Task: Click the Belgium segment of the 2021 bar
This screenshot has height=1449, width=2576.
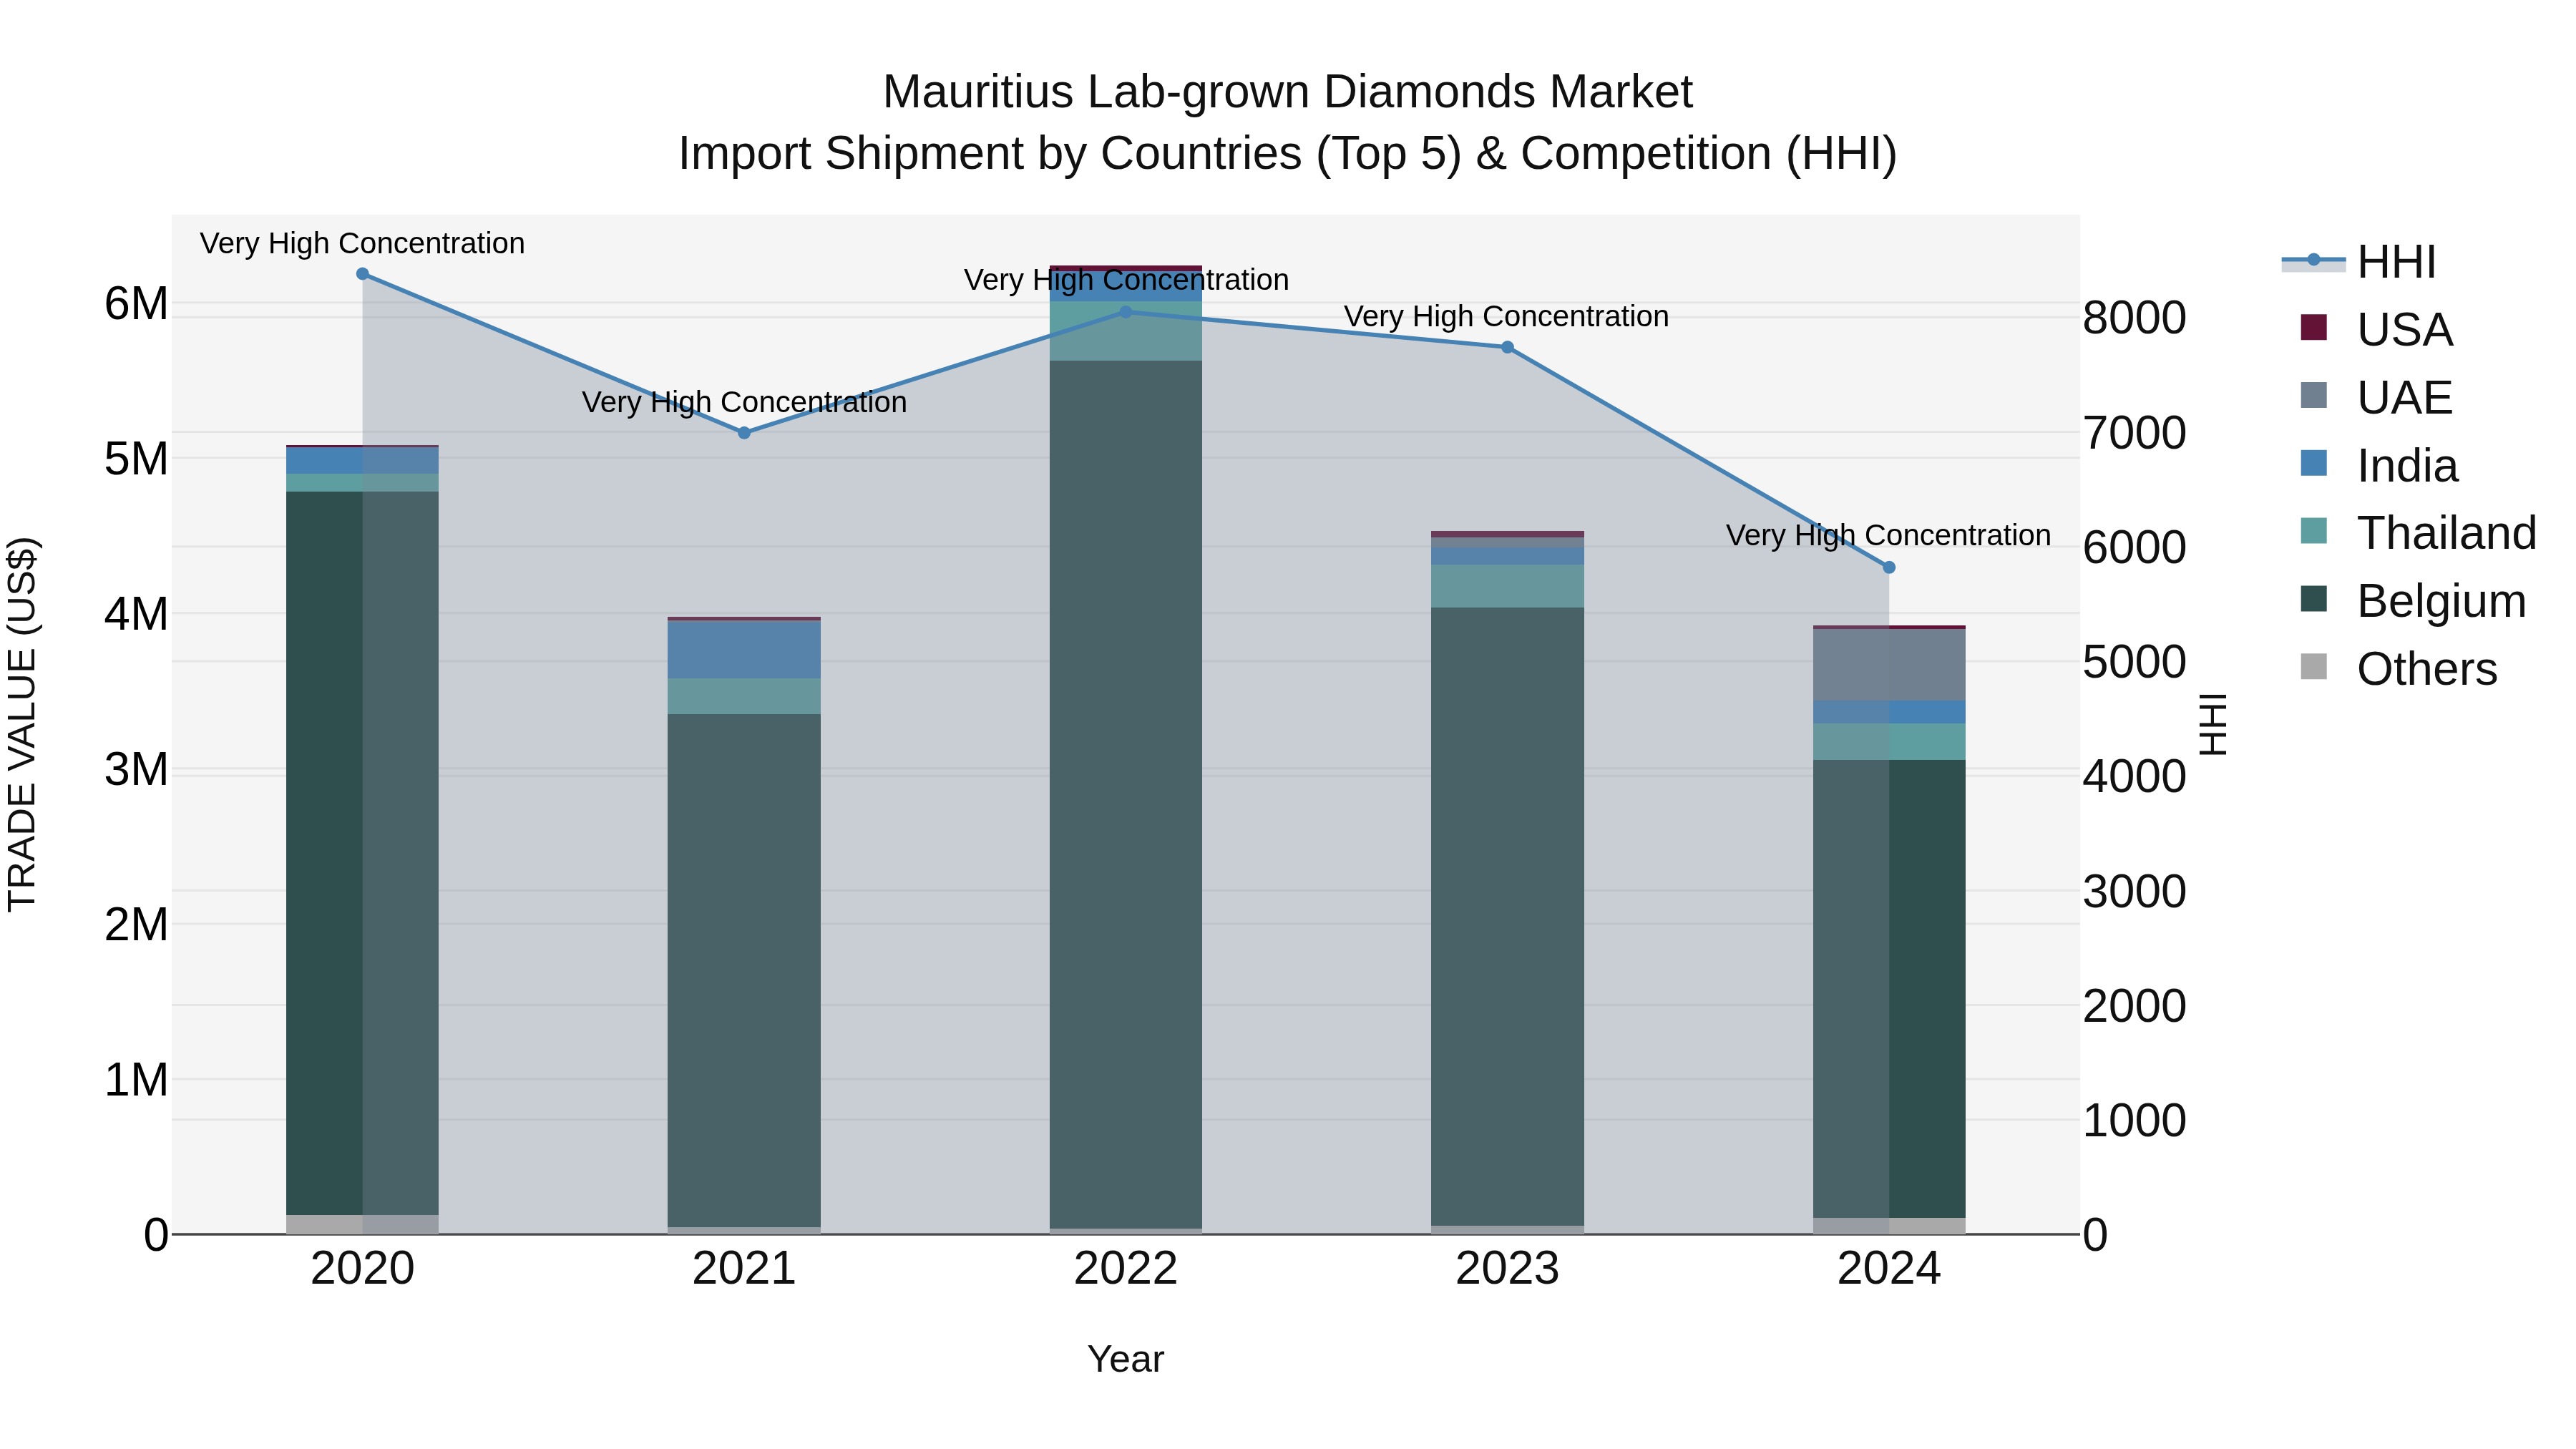Action: click(744, 970)
